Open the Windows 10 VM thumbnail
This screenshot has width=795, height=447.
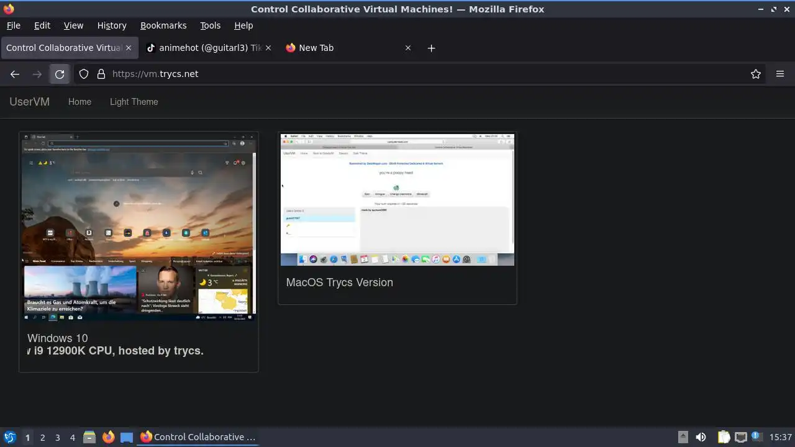(x=139, y=227)
